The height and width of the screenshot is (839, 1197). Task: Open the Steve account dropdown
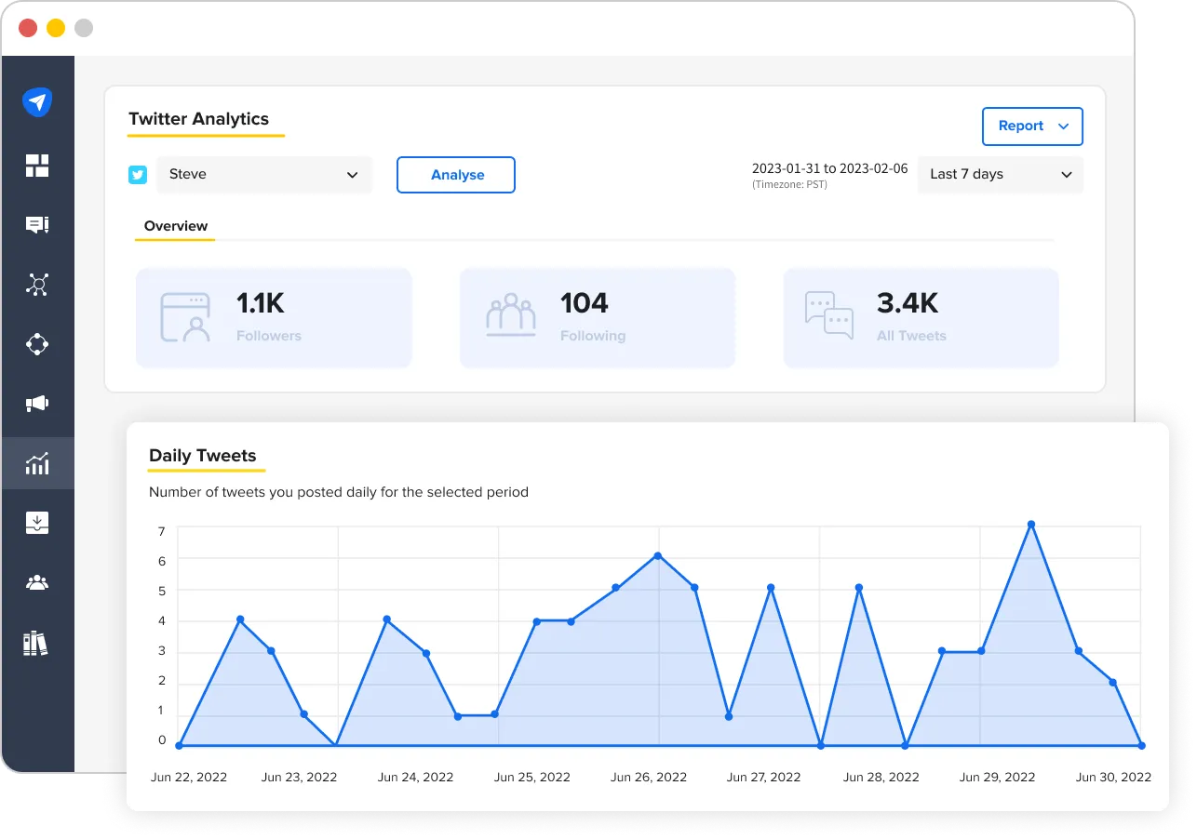tap(264, 174)
